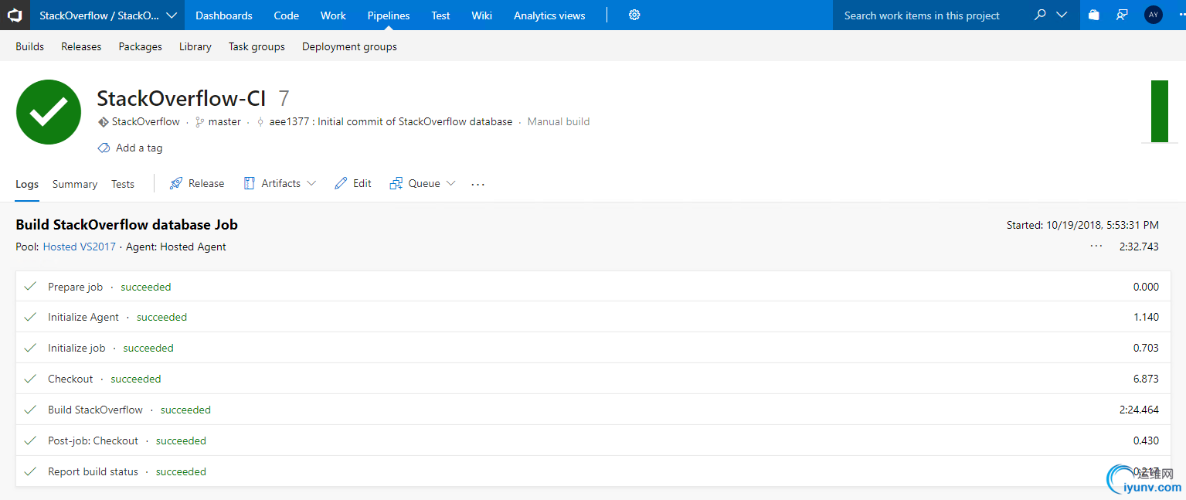
Task: Open the Report build status step log
Action: point(593,471)
